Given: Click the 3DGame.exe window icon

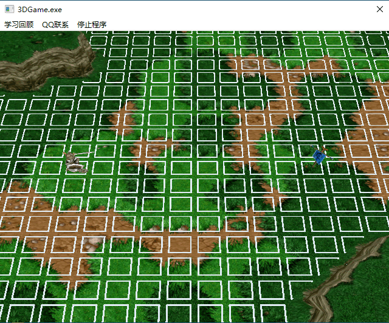Looking at the screenshot, I should (10, 10).
